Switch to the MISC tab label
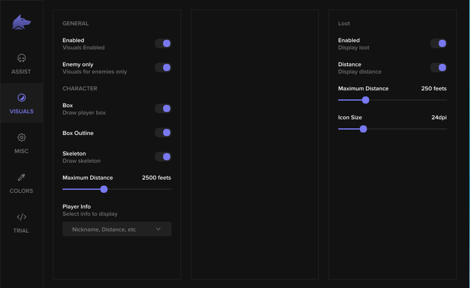The image size is (470, 288). [x=21, y=151]
